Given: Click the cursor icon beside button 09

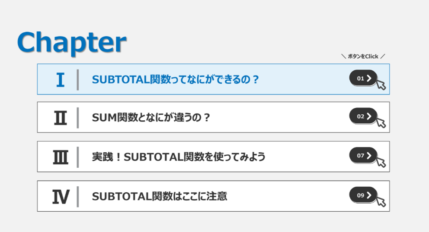Looking at the screenshot, I should click(x=381, y=201).
